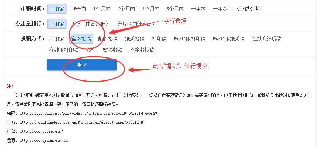
Task: Select 1个月内 review time filter
Action: click(102, 9)
